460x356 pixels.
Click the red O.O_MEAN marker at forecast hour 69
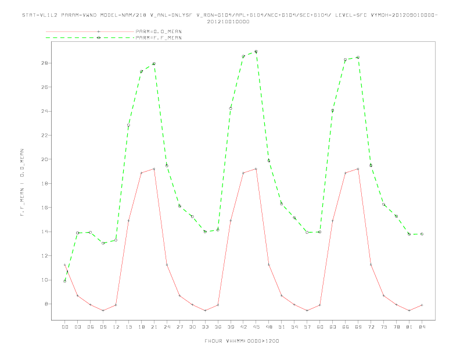coord(358,169)
